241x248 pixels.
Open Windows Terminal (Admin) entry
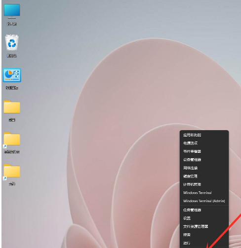(x=204, y=201)
